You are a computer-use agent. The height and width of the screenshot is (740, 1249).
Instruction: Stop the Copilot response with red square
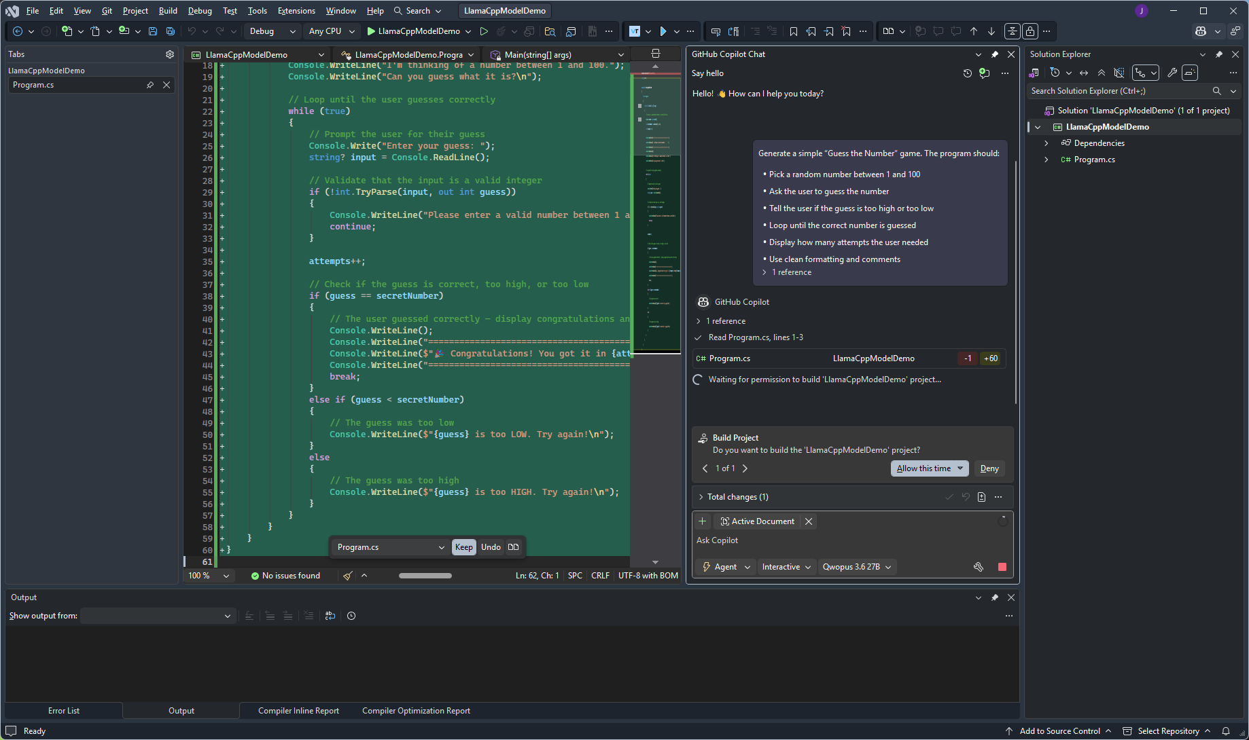(1002, 567)
